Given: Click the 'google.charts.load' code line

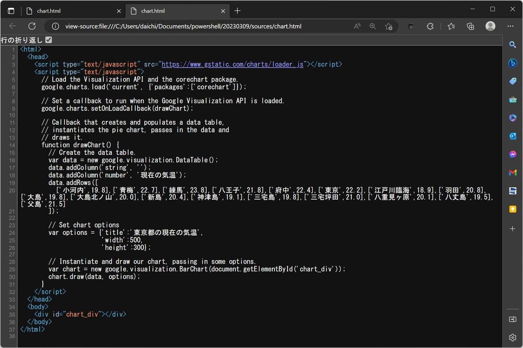Looking at the screenshot, I should pyautogui.click(x=144, y=87).
